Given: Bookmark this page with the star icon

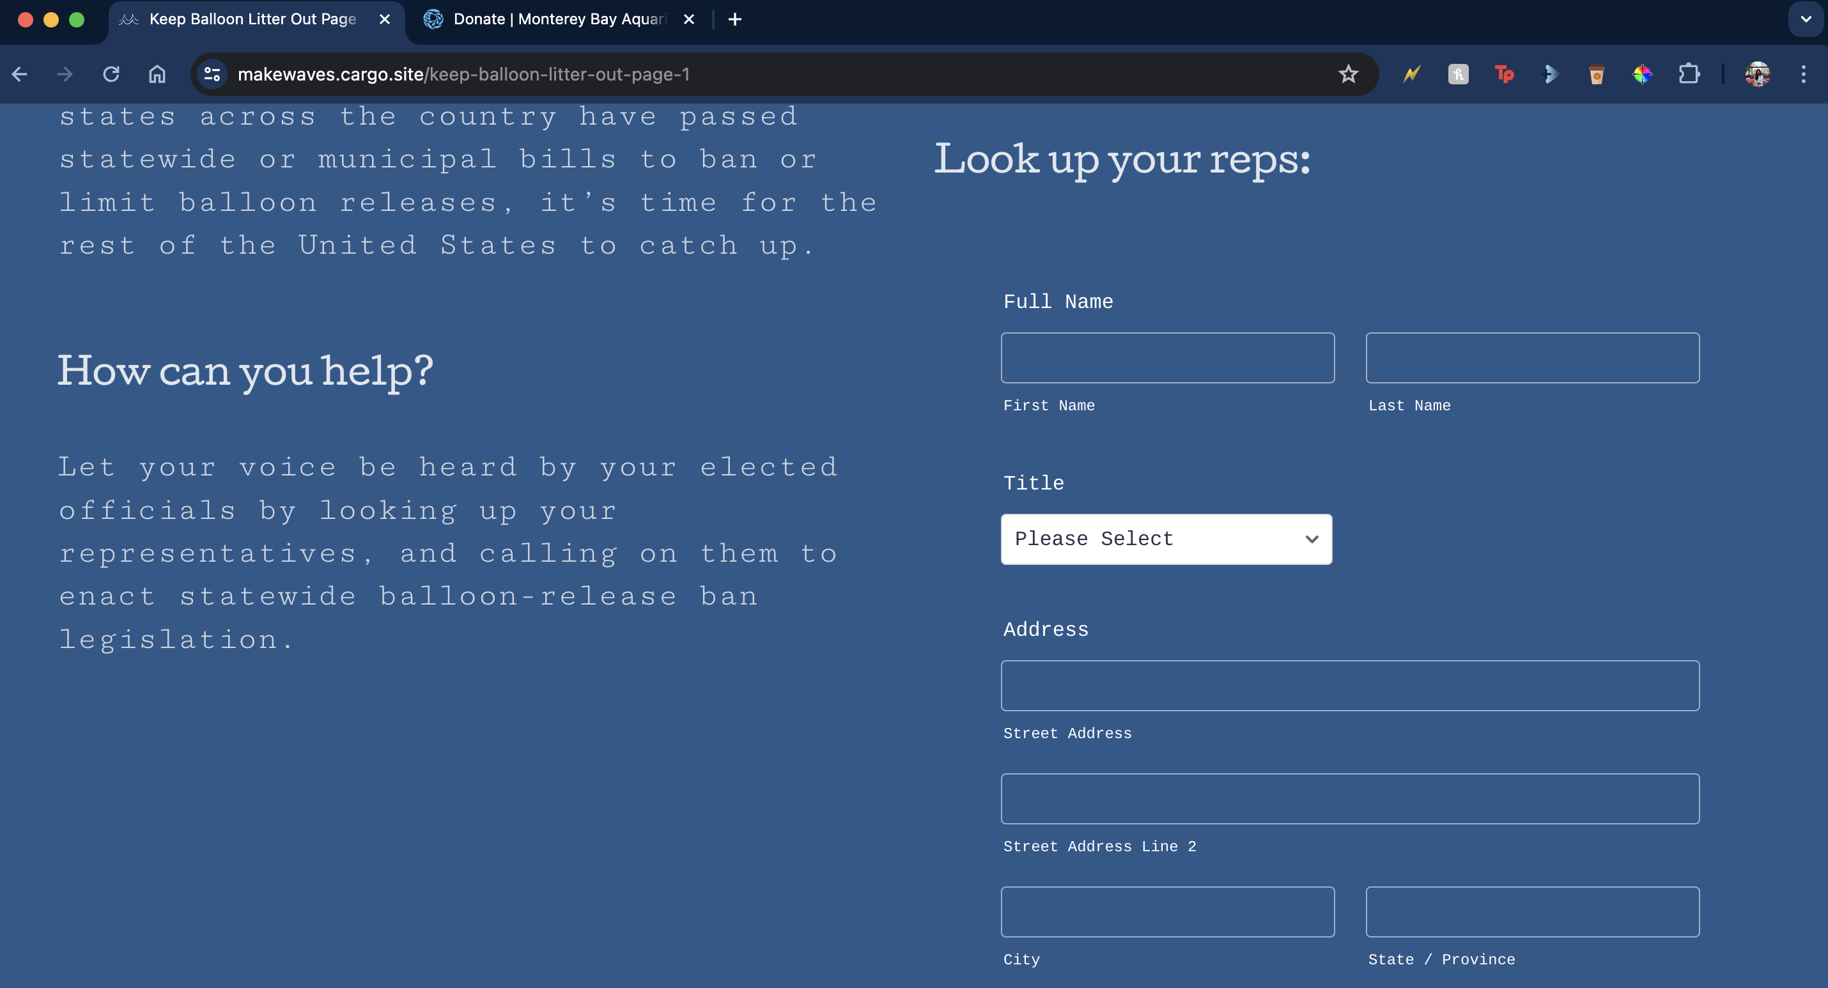Looking at the screenshot, I should coord(1348,74).
